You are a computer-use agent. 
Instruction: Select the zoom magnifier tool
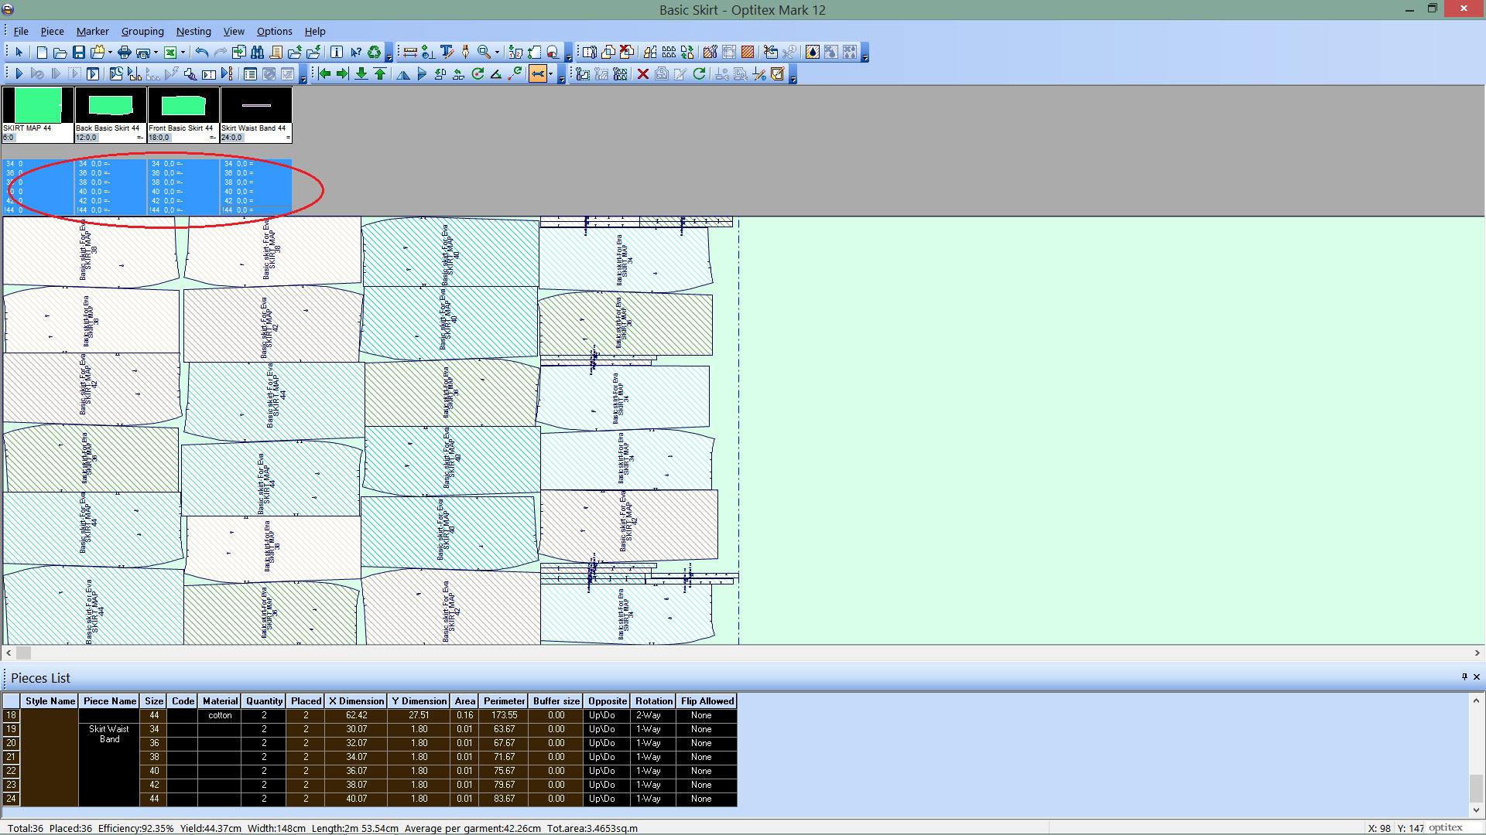484,53
